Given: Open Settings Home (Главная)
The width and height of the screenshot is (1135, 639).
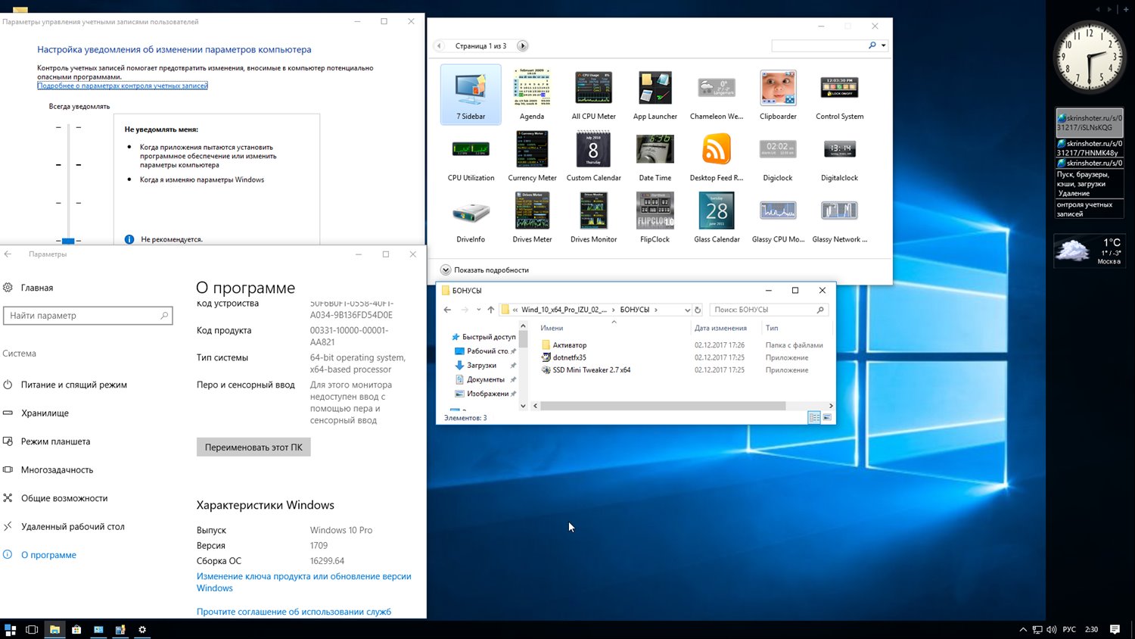Looking at the screenshot, I should pos(28,288).
